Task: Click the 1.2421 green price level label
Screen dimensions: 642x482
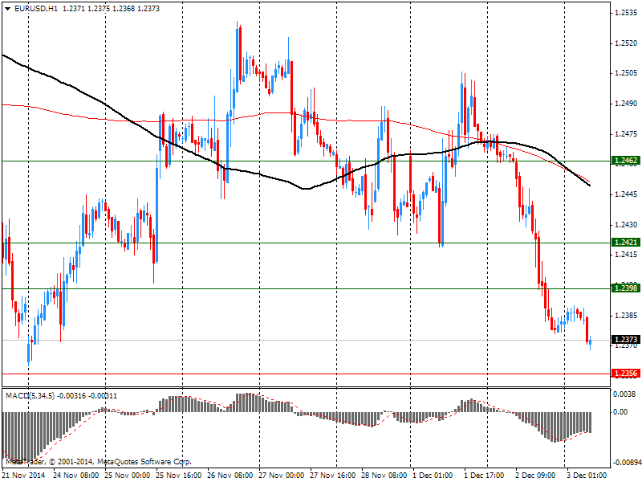Action: coord(626,243)
